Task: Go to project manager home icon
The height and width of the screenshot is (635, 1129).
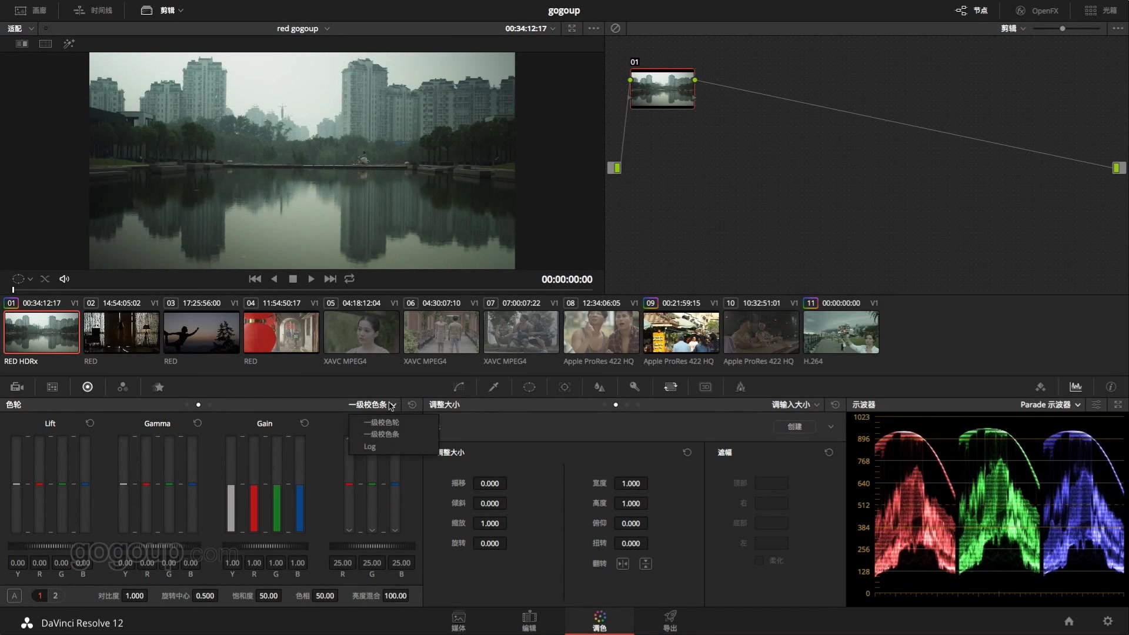Action: pos(1069,621)
